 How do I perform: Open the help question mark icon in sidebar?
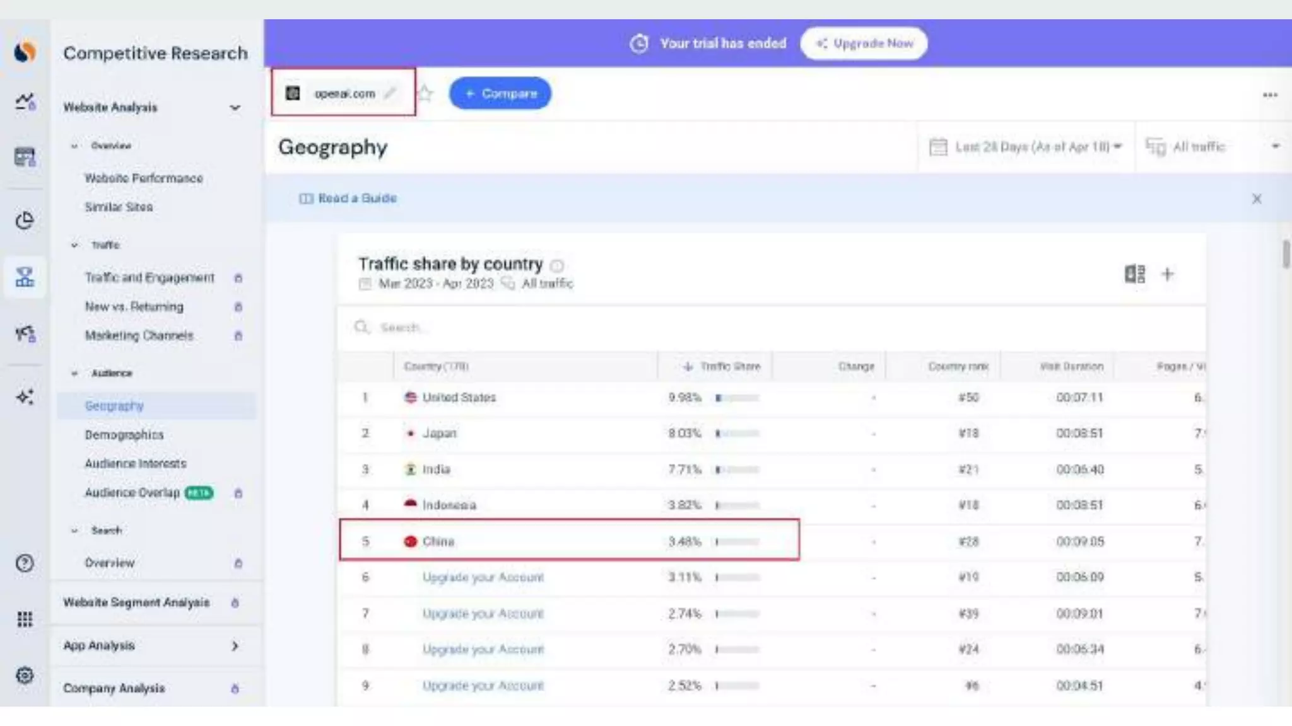tap(25, 563)
